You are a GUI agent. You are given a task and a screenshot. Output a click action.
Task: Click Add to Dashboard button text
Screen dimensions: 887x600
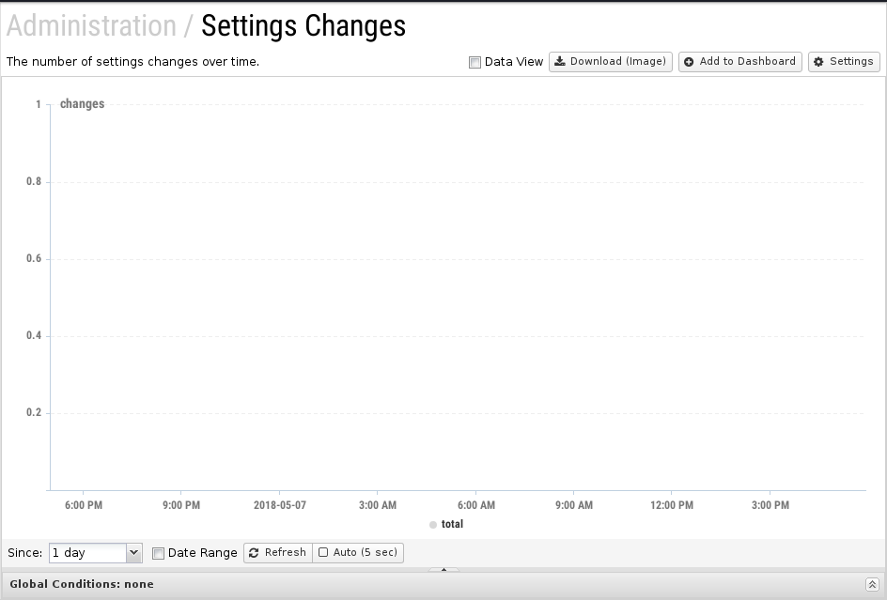(x=747, y=61)
